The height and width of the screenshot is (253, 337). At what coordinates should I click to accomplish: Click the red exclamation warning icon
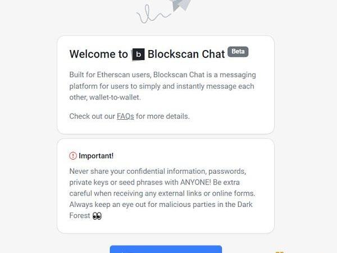[x=73, y=156]
